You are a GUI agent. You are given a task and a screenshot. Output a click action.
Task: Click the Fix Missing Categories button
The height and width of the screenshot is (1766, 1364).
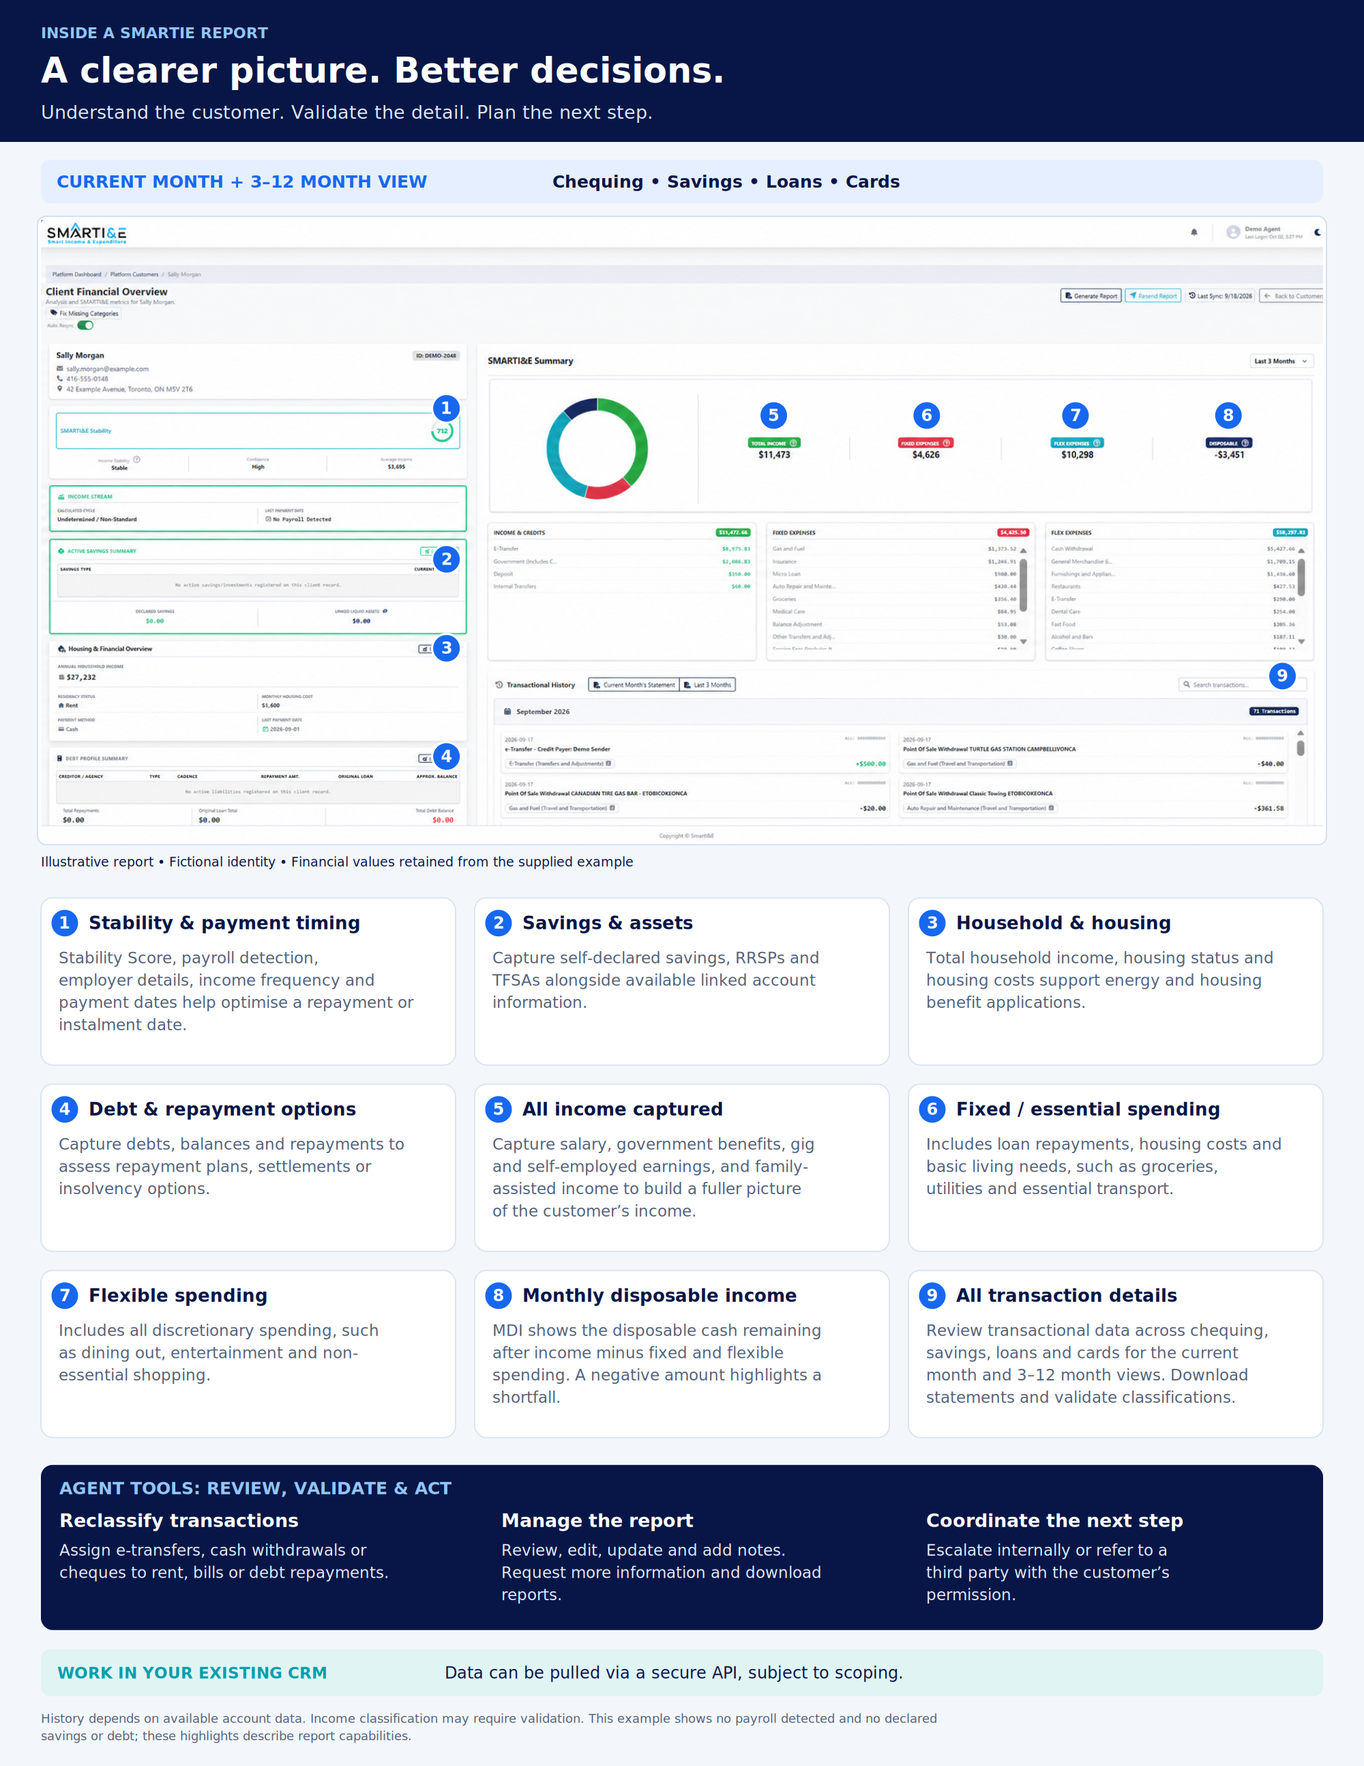click(x=84, y=314)
